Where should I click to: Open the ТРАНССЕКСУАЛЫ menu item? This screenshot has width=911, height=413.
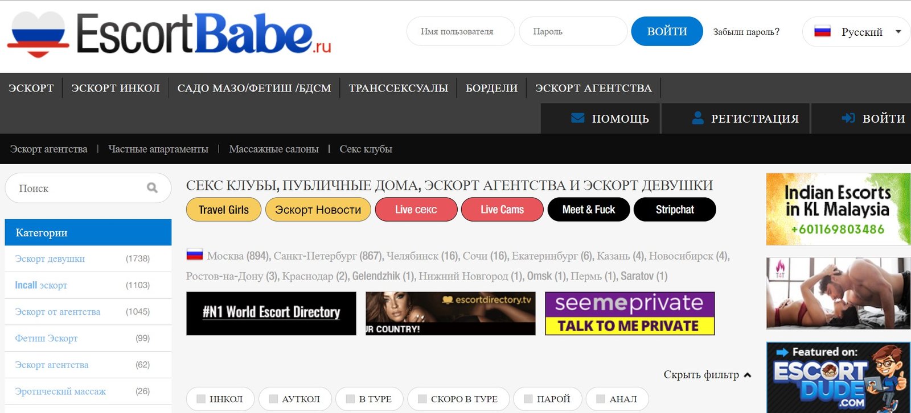[398, 88]
